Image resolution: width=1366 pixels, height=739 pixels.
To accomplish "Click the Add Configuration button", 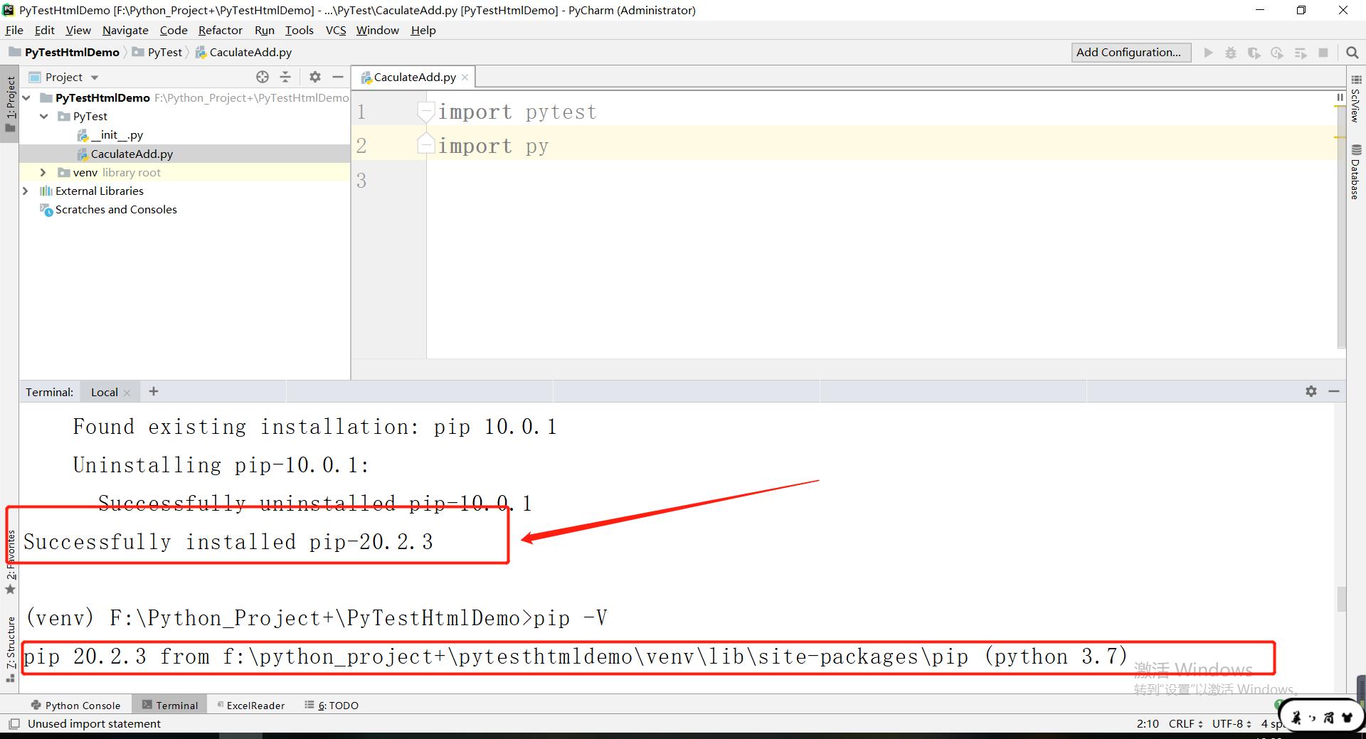I will [x=1131, y=52].
